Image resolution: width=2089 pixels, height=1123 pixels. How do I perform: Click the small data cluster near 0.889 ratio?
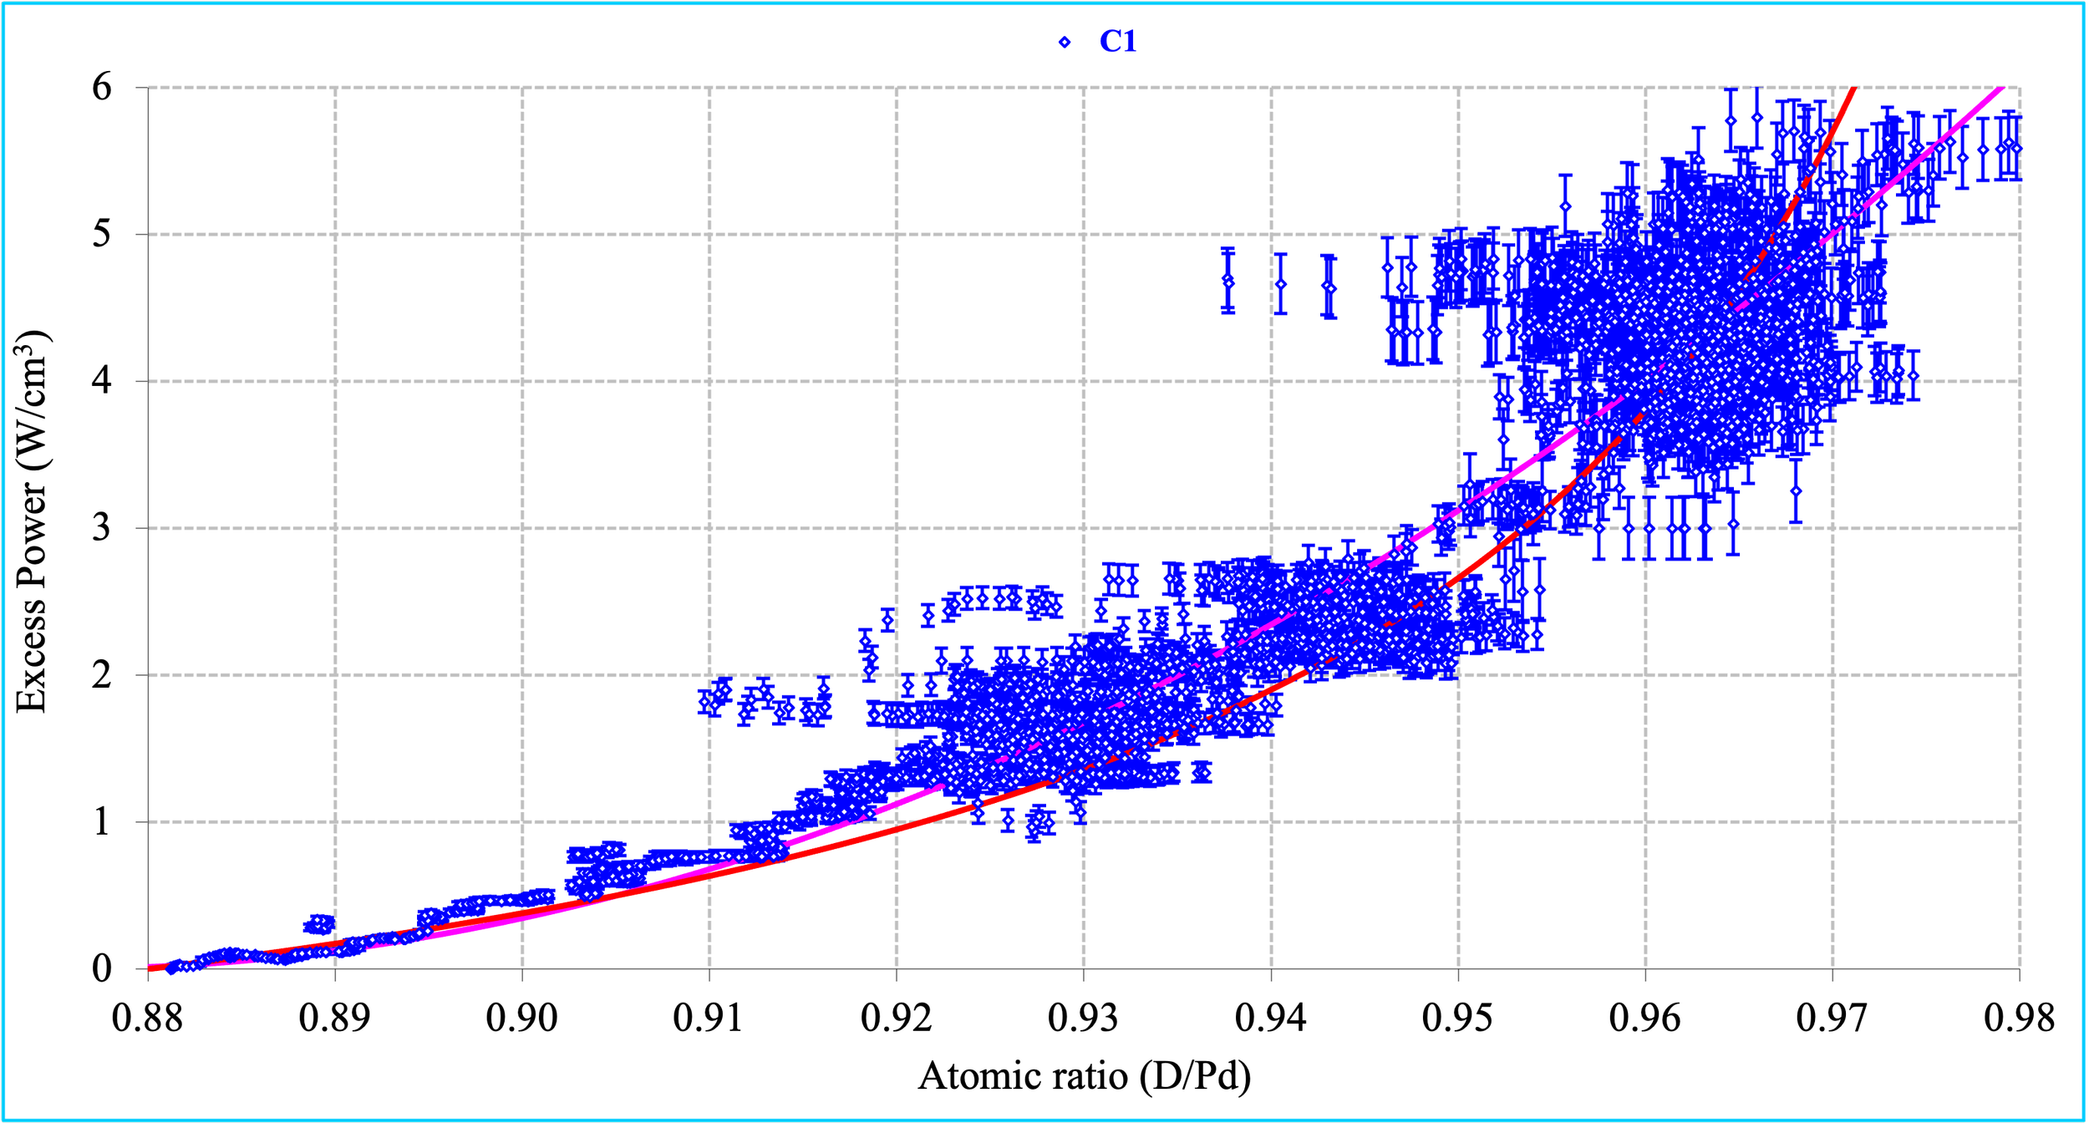318,924
